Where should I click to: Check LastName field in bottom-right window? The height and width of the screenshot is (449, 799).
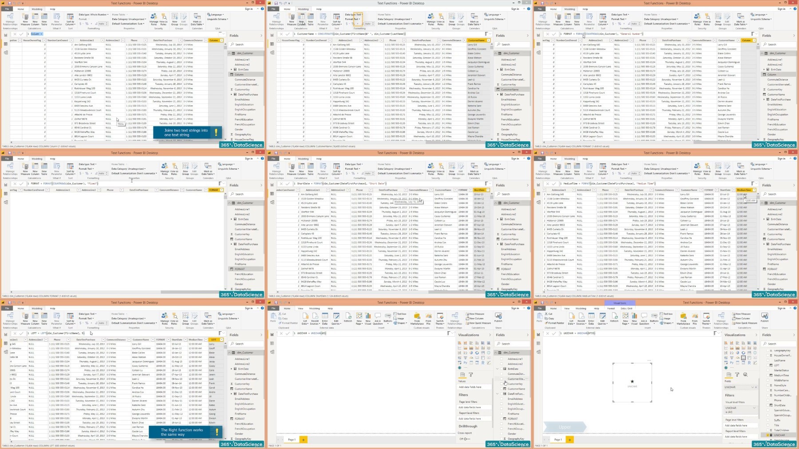[767, 360]
